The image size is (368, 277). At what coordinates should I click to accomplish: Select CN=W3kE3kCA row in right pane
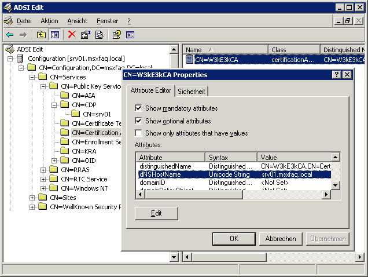pyautogui.click(x=275, y=60)
